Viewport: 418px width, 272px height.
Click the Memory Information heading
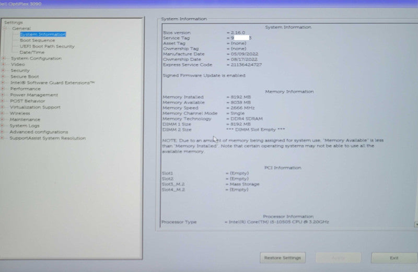289,92
